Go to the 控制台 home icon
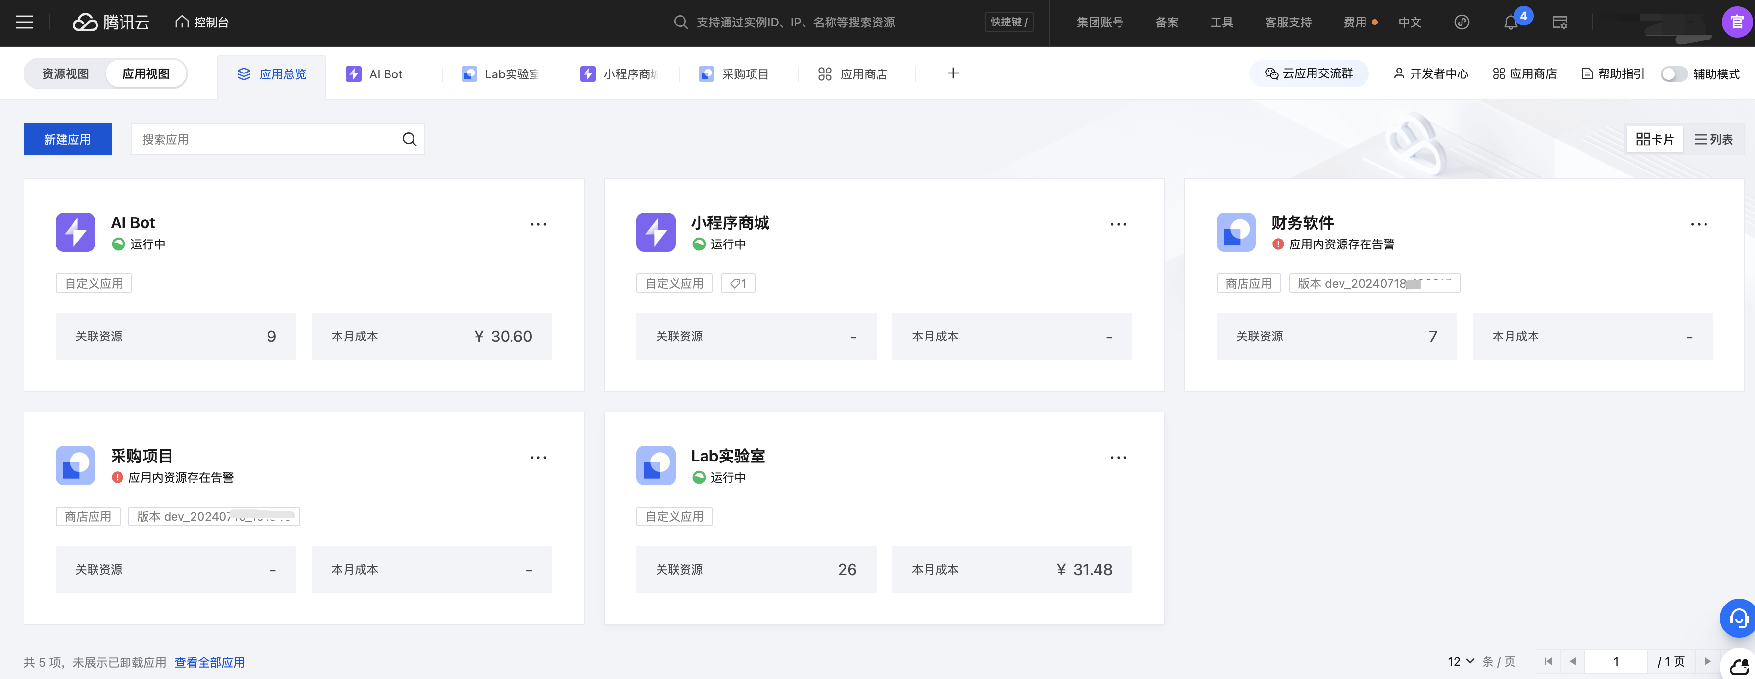The height and width of the screenshot is (679, 1755). pyautogui.click(x=182, y=22)
